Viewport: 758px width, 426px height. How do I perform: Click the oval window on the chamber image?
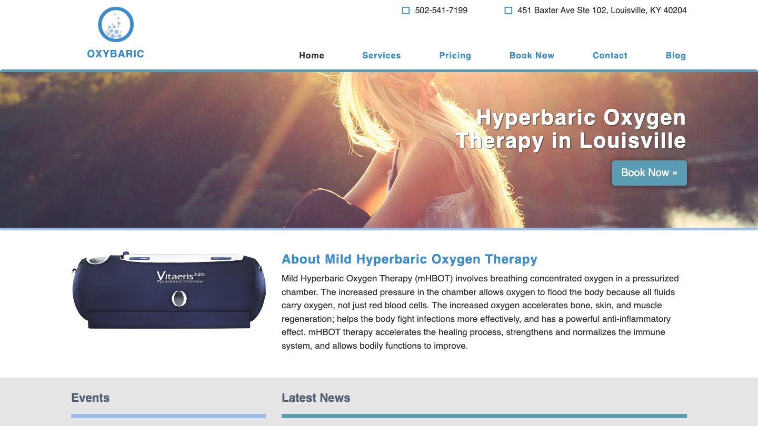[179, 299]
